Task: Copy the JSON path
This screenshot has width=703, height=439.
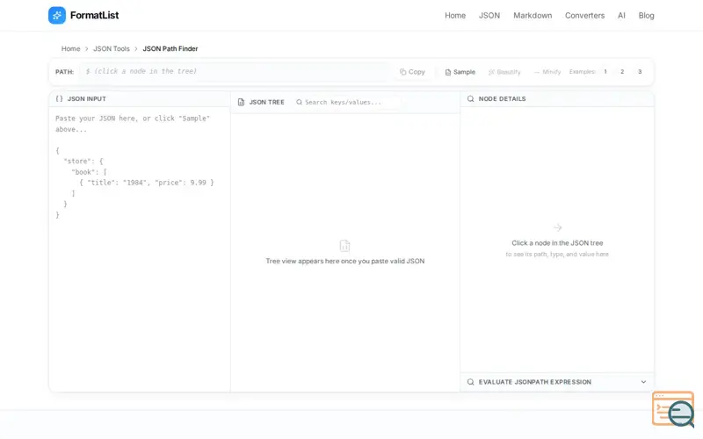Action: point(412,72)
